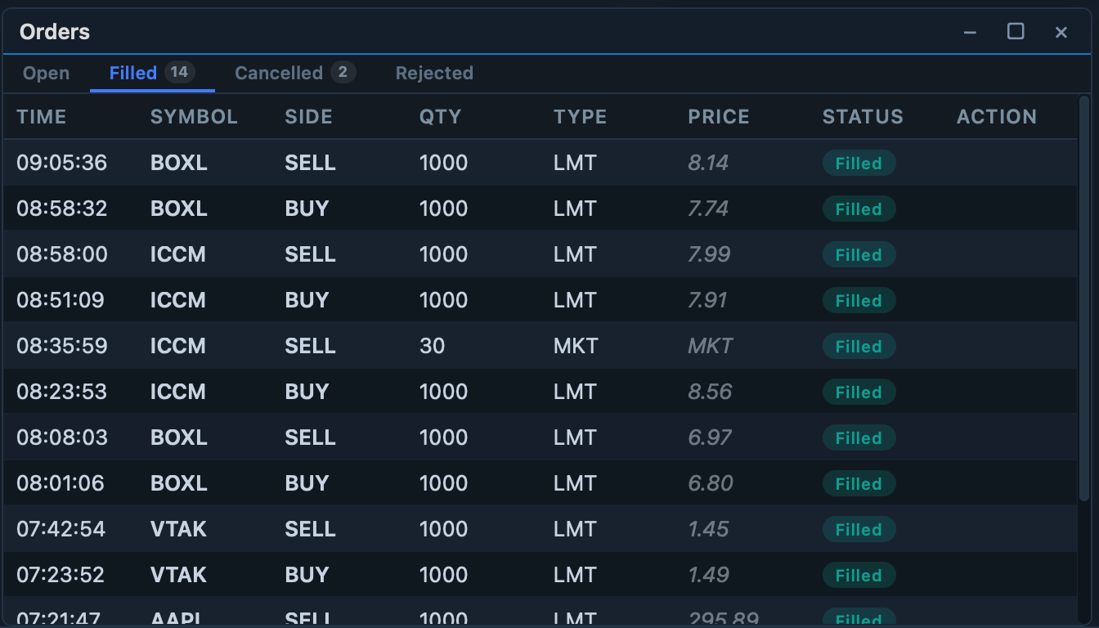Maximize the Orders window
The width and height of the screenshot is (1099, 628).
click(1016, 32)
